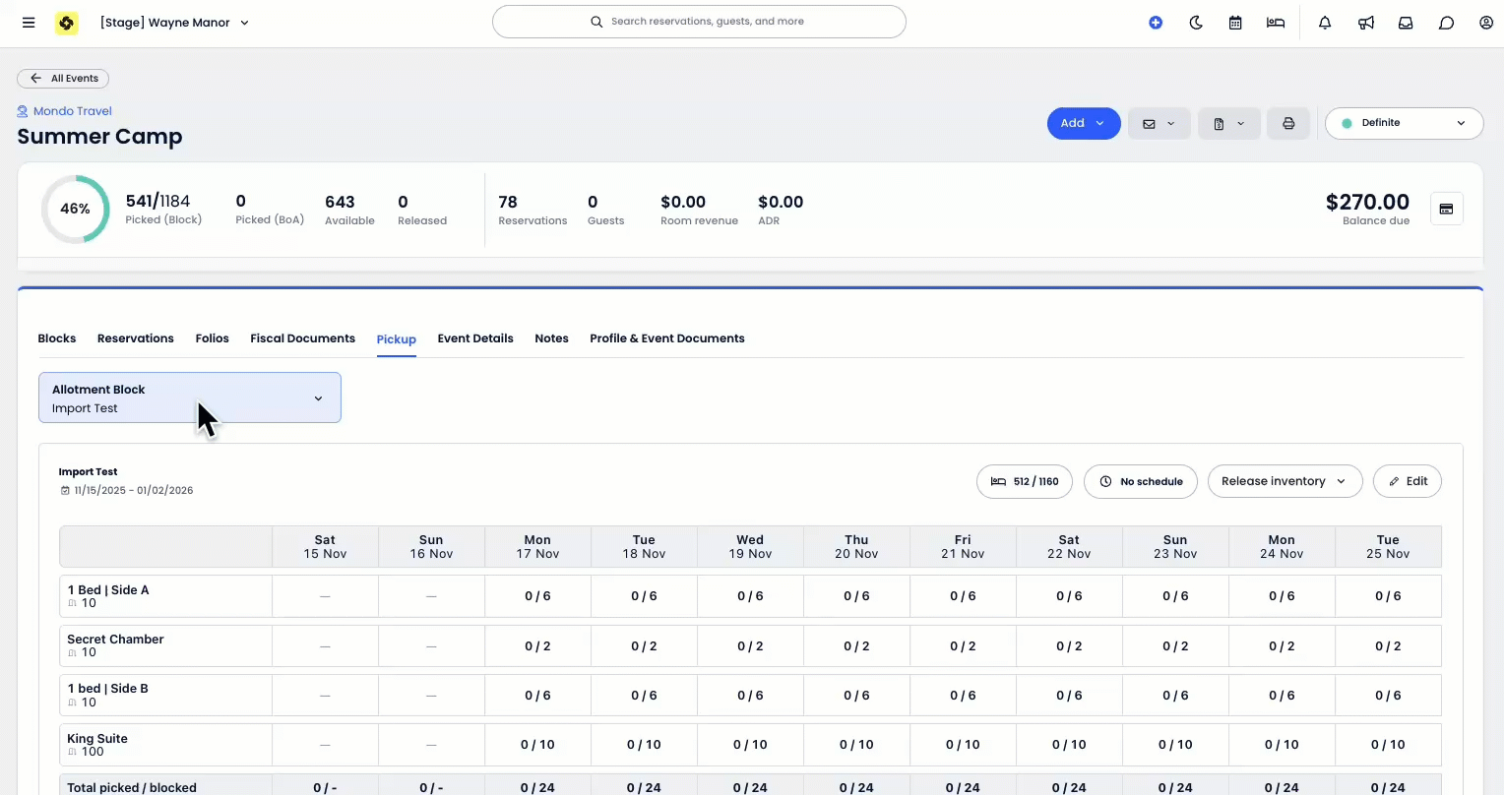Open the inbox tray icon

coord(1406,23)
